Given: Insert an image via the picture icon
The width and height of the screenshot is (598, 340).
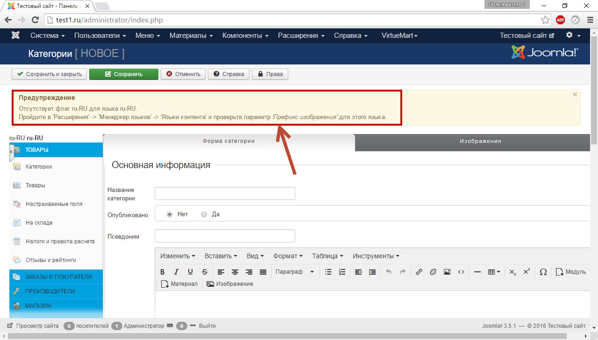Looking at the screenshot, I should click(x=447, y=271).
